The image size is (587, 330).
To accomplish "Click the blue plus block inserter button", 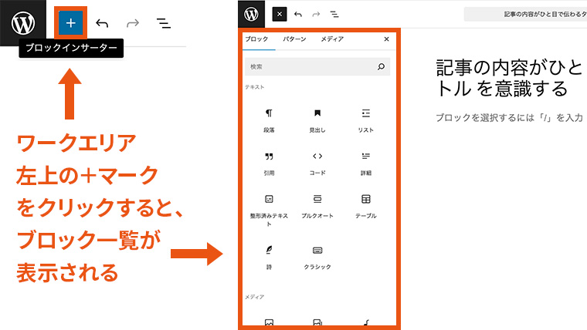I will 71,23.
